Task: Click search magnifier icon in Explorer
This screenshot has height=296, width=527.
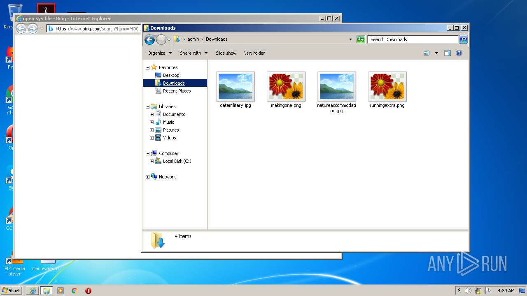Action: point(463,39)
